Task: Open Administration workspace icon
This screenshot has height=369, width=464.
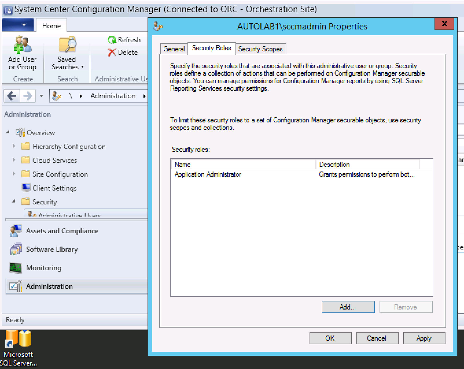Action: point(16,286)
